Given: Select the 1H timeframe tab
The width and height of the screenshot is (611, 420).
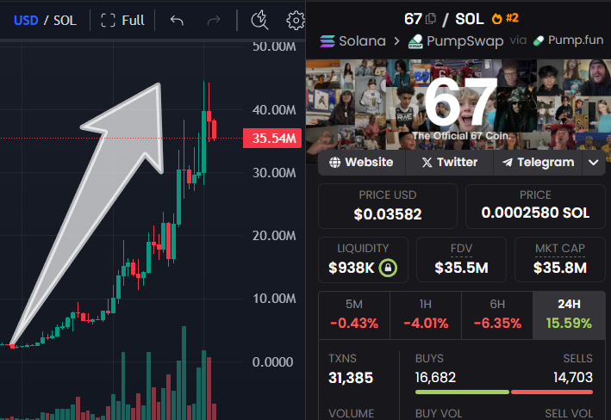Looking at the screenshot, I should point(426,315).
